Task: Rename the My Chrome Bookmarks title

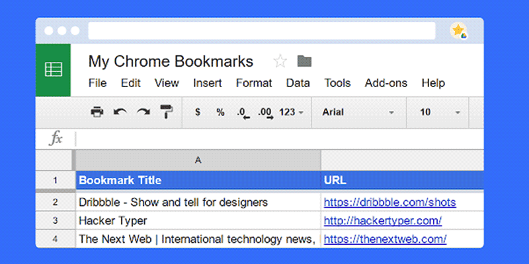Action: click(171, 61)
